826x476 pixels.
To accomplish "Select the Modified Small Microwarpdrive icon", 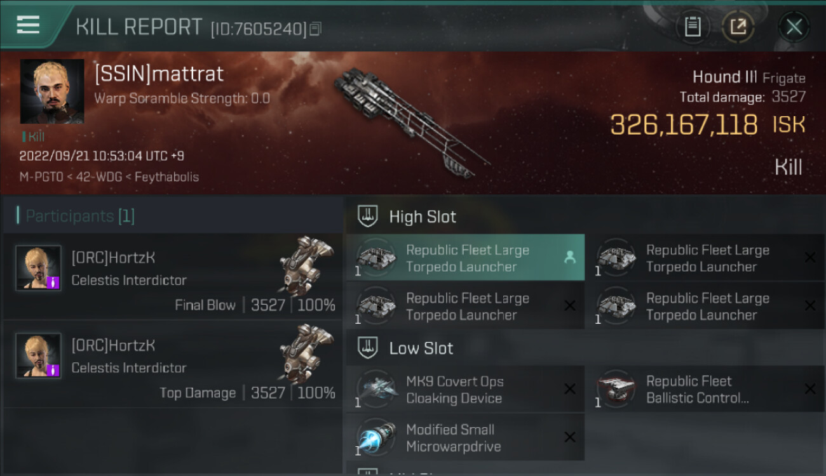I will (x=376, y=437).
